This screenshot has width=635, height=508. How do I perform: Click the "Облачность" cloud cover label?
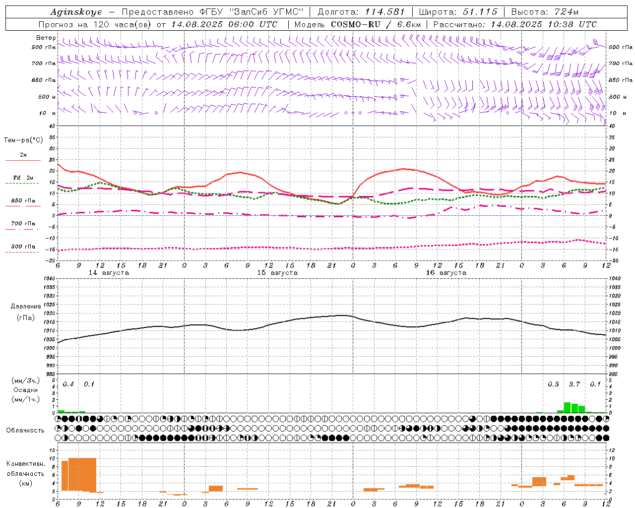25,431
